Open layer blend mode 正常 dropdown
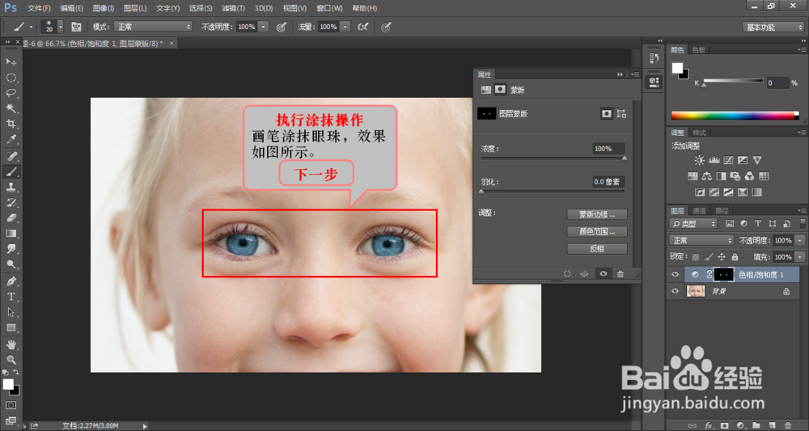The height and width of the screenshot is (431, 809). 701,240
